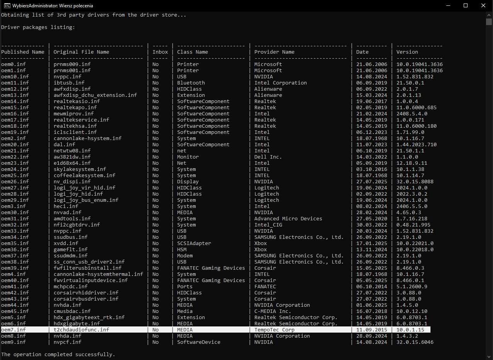Click netwtw08.inf file name
This screenshot has height=360, width=493.
click(72, 151)
